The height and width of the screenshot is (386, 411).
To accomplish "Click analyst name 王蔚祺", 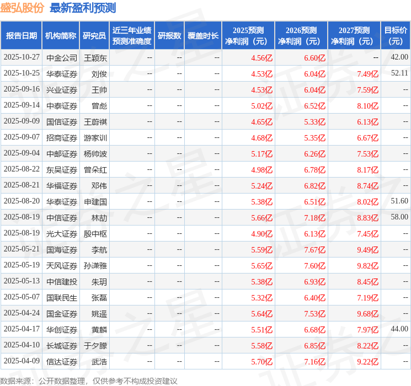I will pos(95,122).
